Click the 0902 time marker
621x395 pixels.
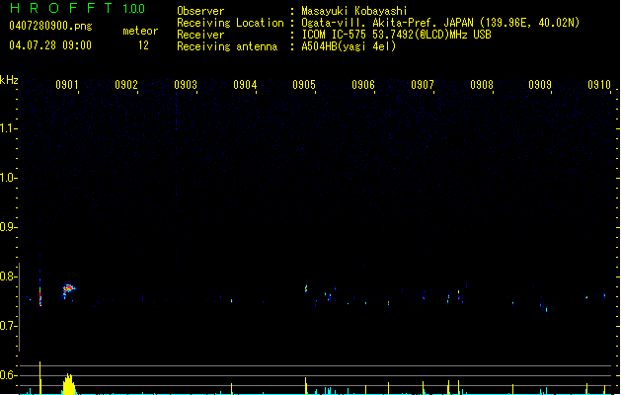point(126,85)
